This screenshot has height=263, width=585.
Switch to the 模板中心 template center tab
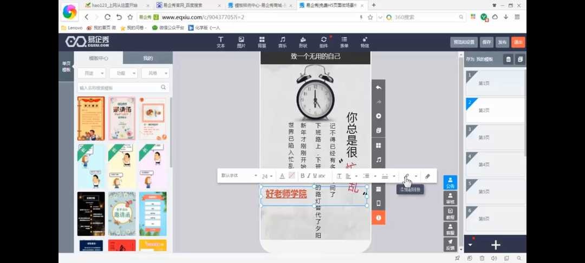click(x=99, y=58)
